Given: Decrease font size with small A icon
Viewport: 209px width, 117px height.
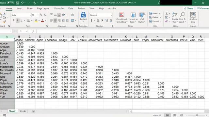Looking at the screenshot, I should 45,15.
